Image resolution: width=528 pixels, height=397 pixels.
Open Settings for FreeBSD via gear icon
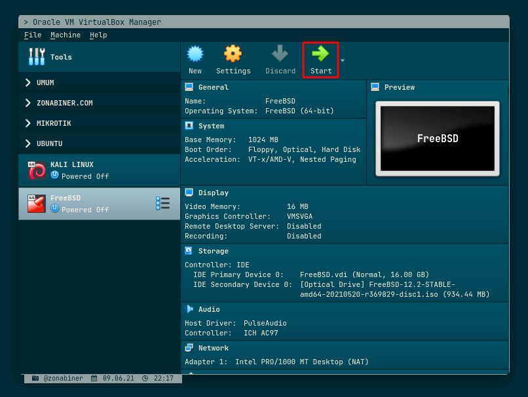coord(233,52)
